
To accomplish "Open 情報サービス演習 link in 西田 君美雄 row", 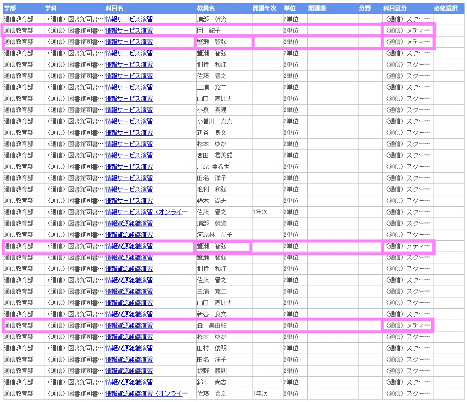I will pyautogui.click(x=129, y=155).
